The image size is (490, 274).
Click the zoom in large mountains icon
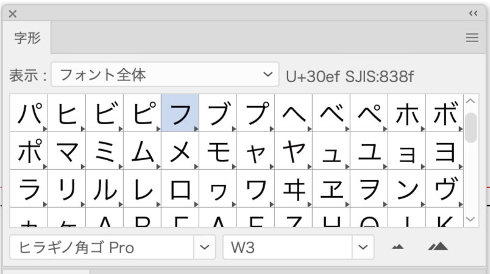(438, 247)
